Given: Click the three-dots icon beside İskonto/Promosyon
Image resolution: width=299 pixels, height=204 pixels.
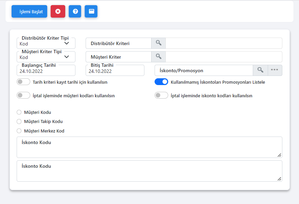Looking at the screenshot, I should [x=275, y=70].
